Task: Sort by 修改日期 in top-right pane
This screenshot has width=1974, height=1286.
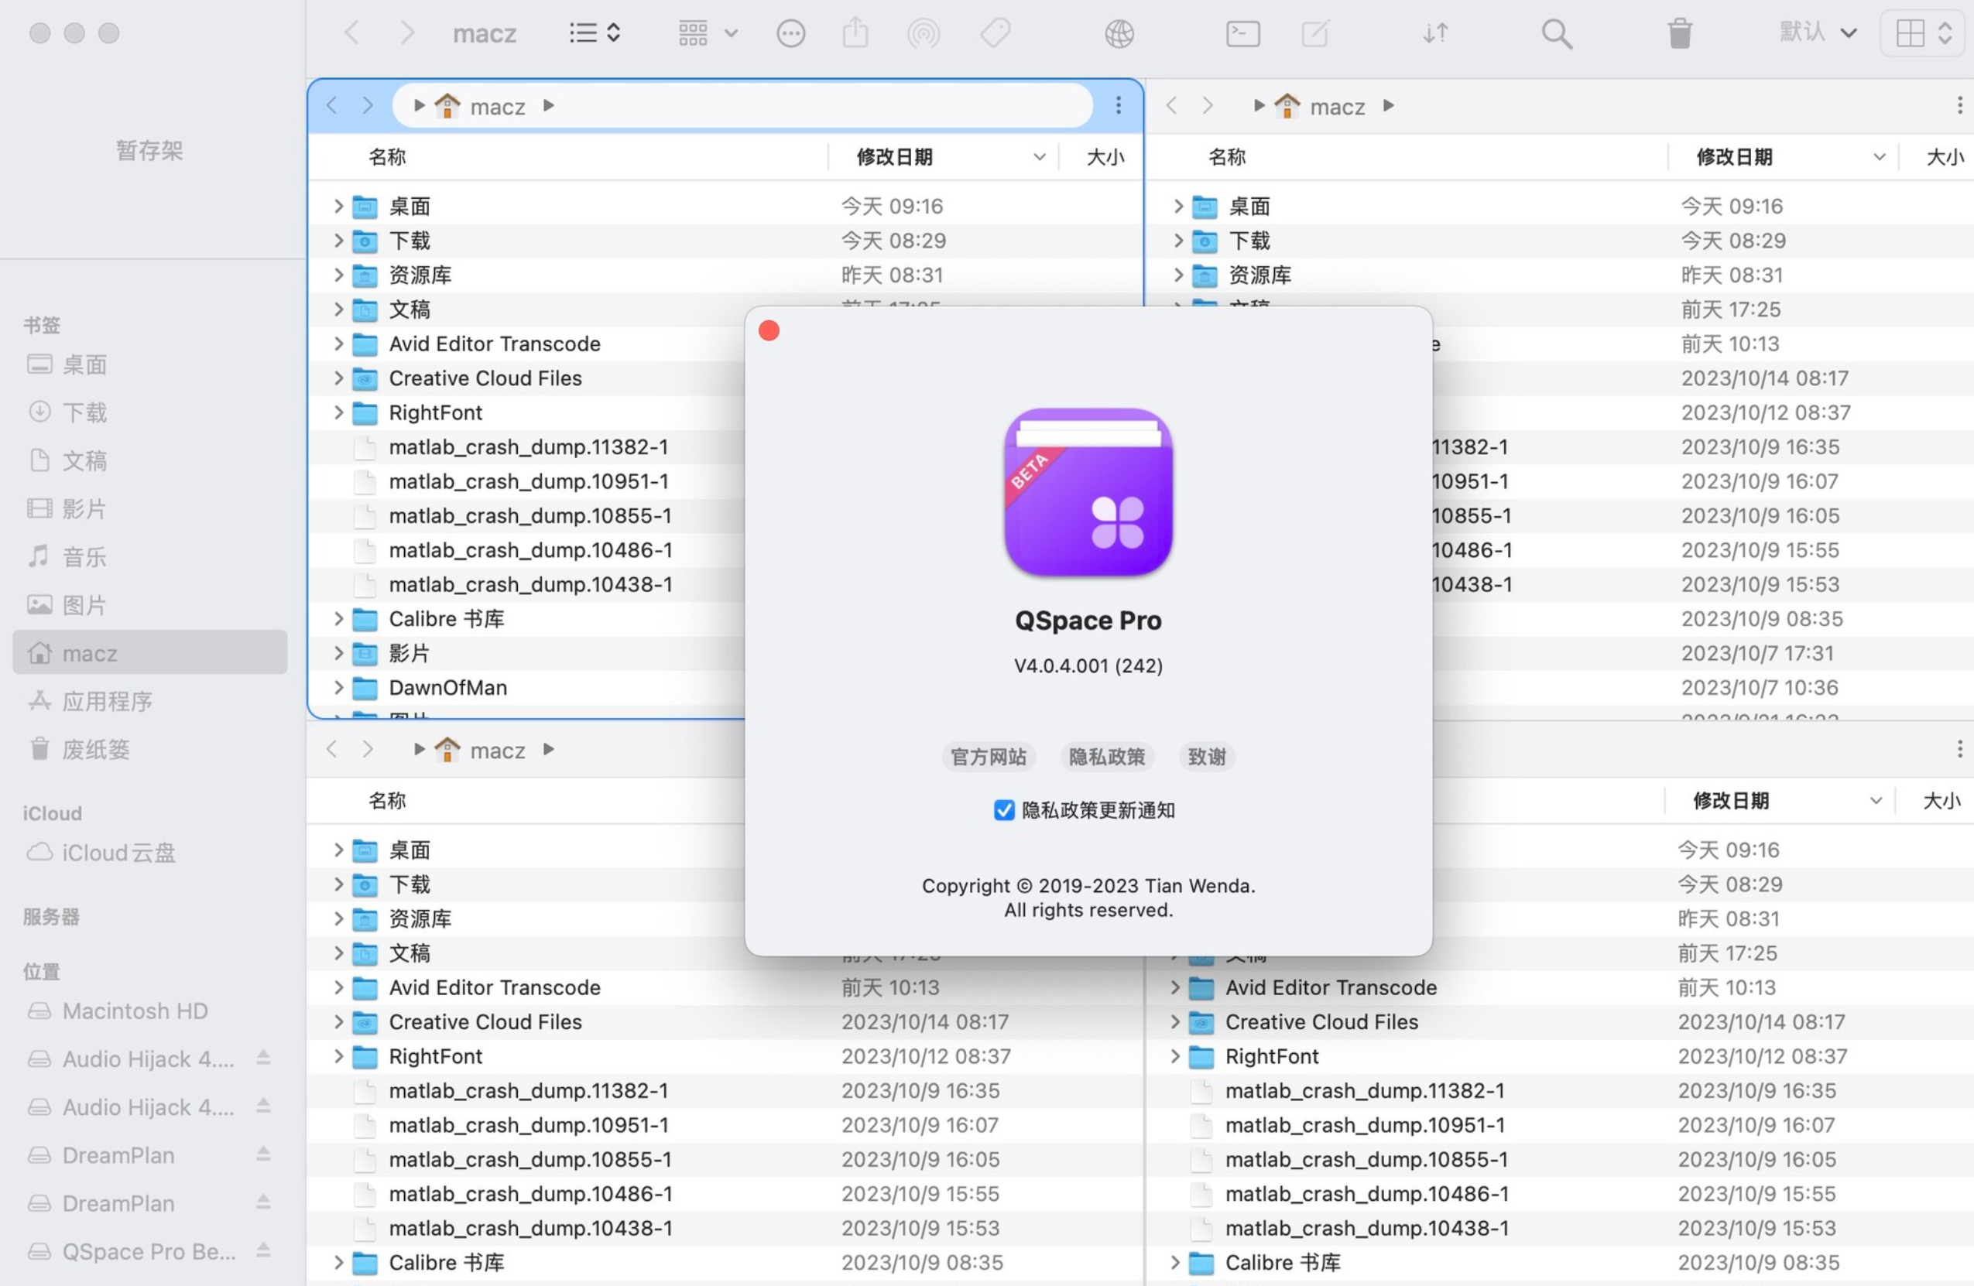Action: click(x=1784, y=157)
